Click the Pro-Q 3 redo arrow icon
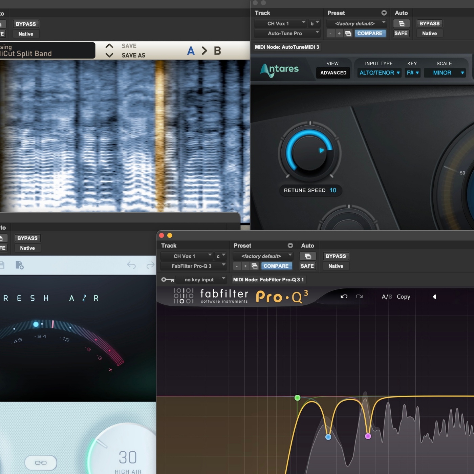 (359, 297)
